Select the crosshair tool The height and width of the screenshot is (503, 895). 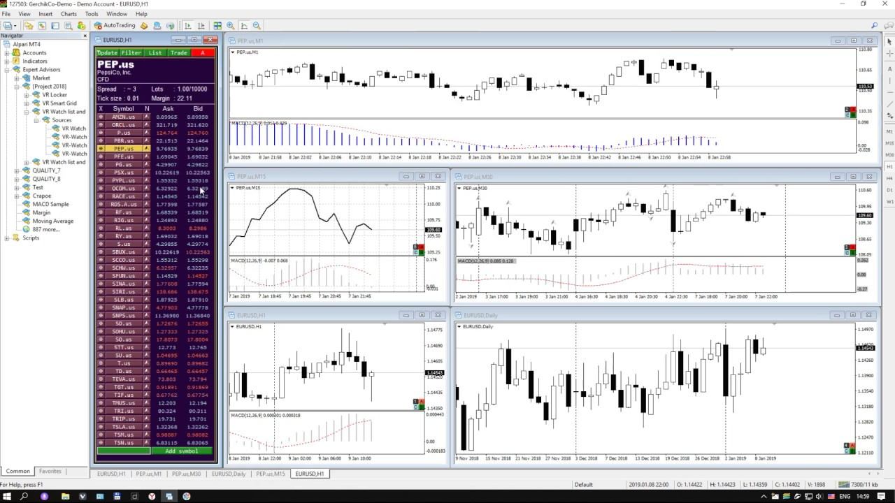pos(889,53)
